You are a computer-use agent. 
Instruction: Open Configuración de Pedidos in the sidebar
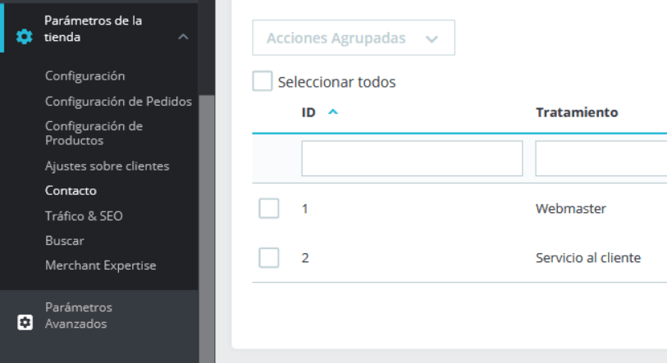[x=119, y=101]
